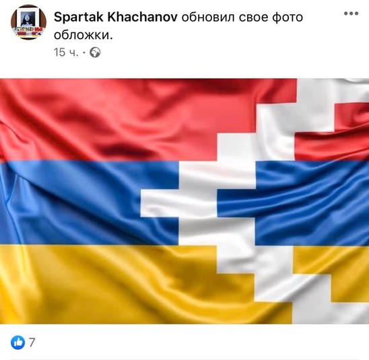Screen dimensions: 369x360
Task: Open Spartak Khachanov's round profile avatar
Action: tap(28, 22)
